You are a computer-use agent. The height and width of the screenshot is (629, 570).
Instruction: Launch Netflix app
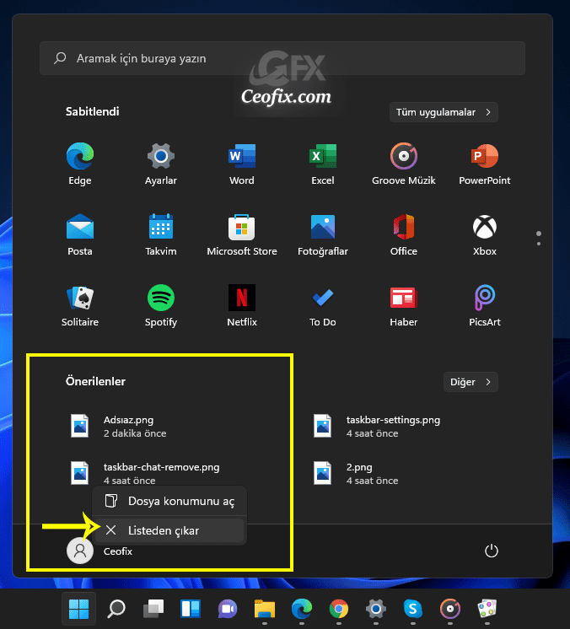tap(242, 305)
